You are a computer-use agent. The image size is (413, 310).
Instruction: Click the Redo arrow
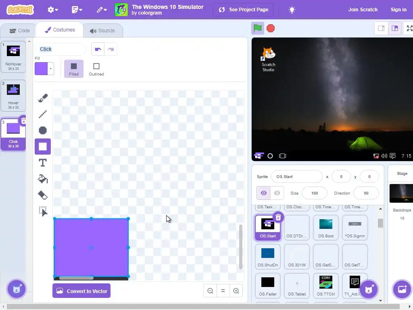coord(111,49)
